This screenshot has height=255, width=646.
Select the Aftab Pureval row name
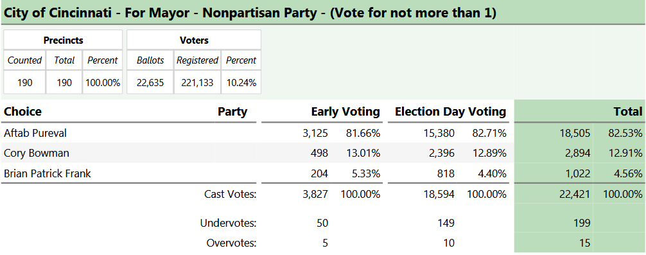tap(35, 133)
